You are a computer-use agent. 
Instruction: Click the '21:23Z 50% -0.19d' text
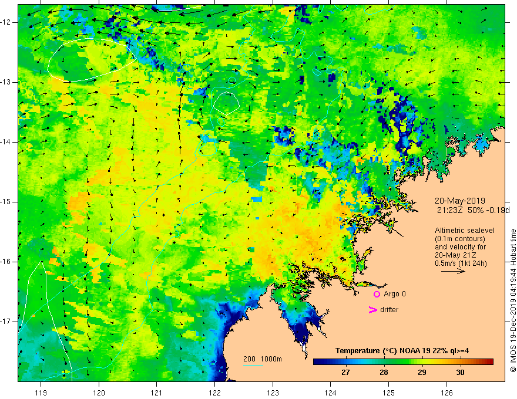[x=473, y=210]
